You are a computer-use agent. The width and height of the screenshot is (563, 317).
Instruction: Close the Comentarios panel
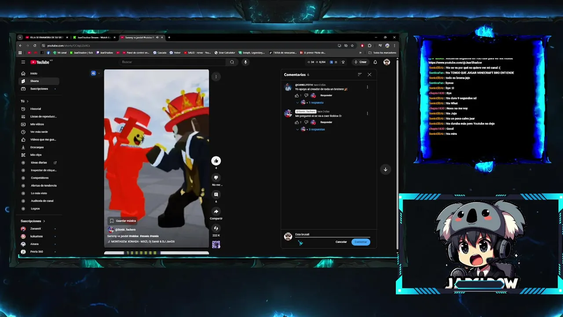coord(369,74)
